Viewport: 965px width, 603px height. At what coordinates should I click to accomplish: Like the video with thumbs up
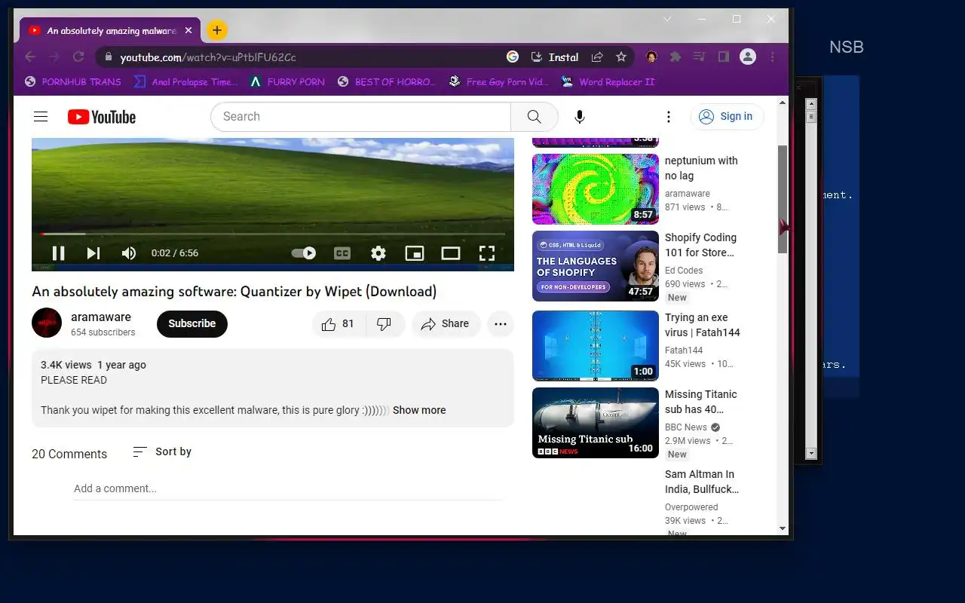tap(339, 324)
